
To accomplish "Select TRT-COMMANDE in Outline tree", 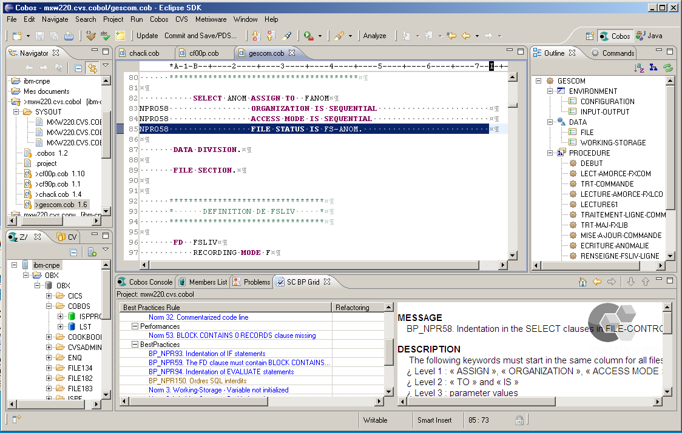I will (x=607, y=183).
